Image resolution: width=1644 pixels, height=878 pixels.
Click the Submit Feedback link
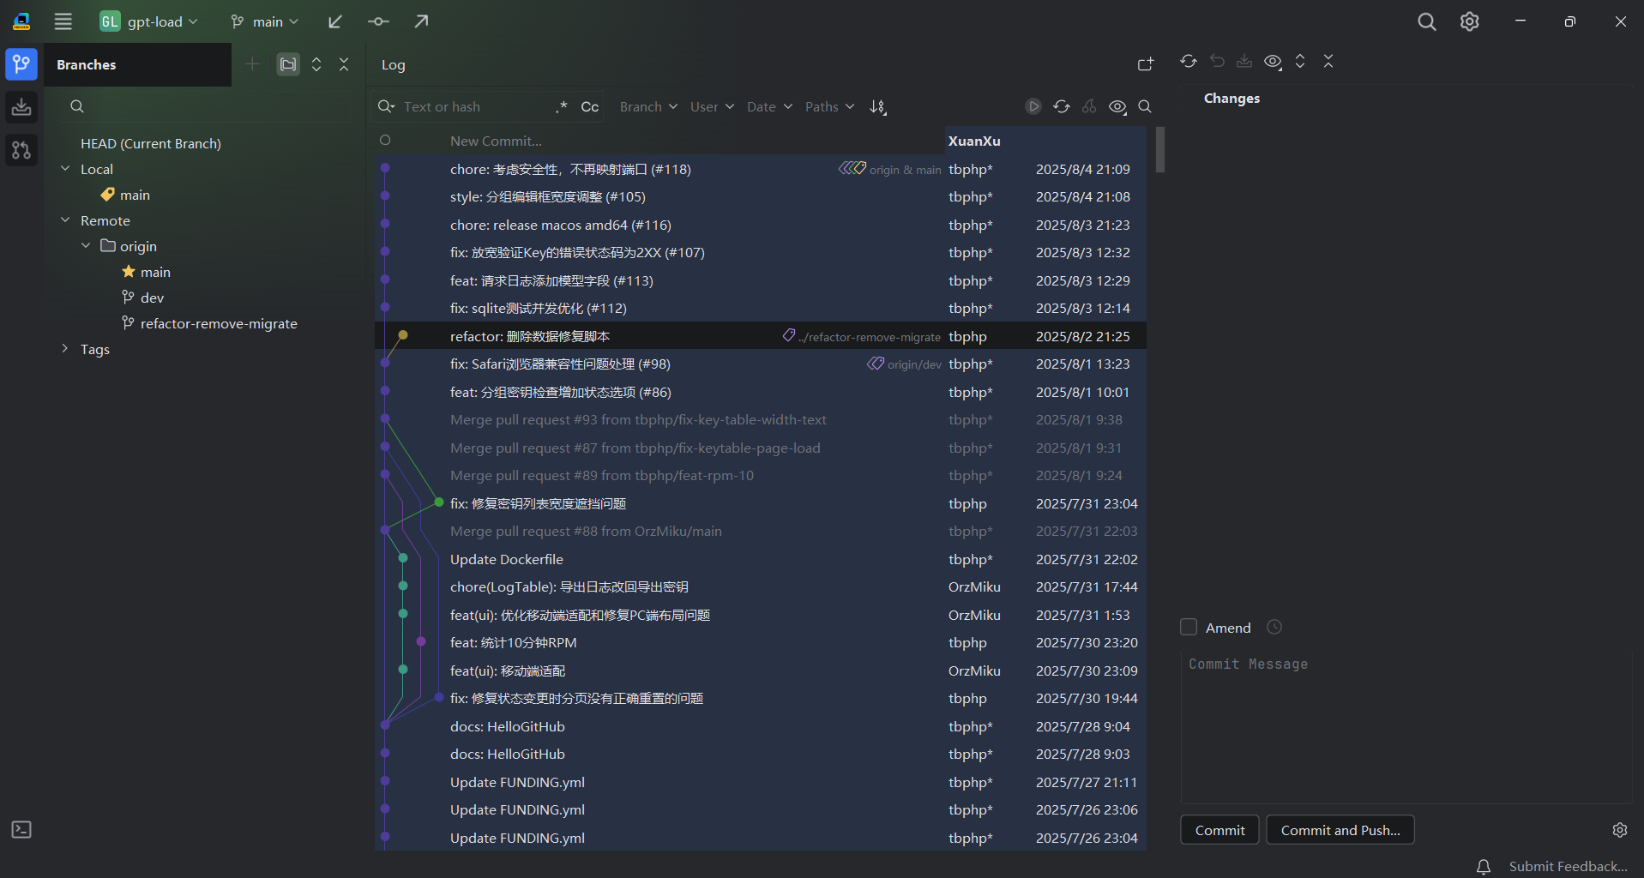pos(1568,866)
